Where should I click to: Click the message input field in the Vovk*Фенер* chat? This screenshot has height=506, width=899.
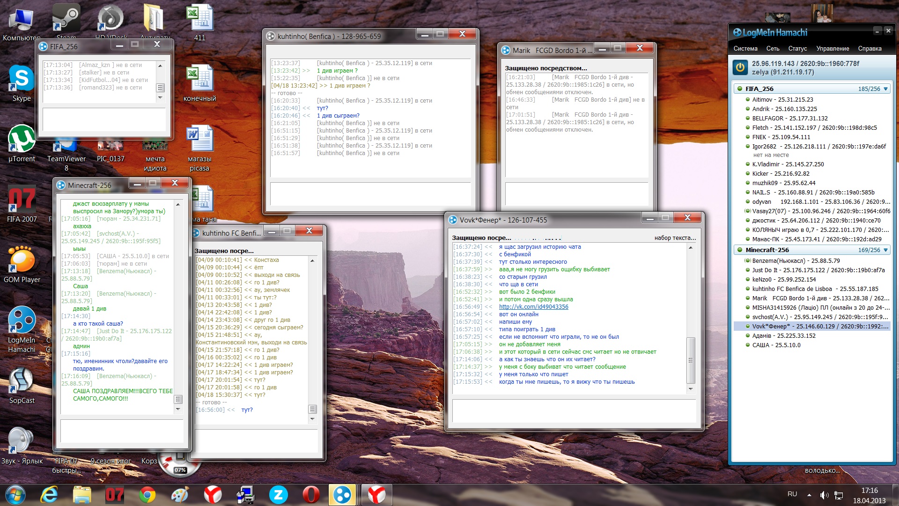(x=574, y=411)
